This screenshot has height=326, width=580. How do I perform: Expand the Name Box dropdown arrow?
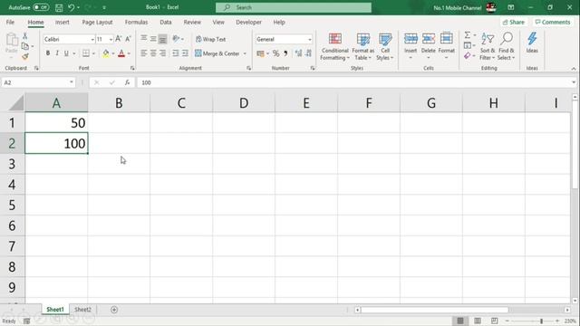click(x=72, y=82)
